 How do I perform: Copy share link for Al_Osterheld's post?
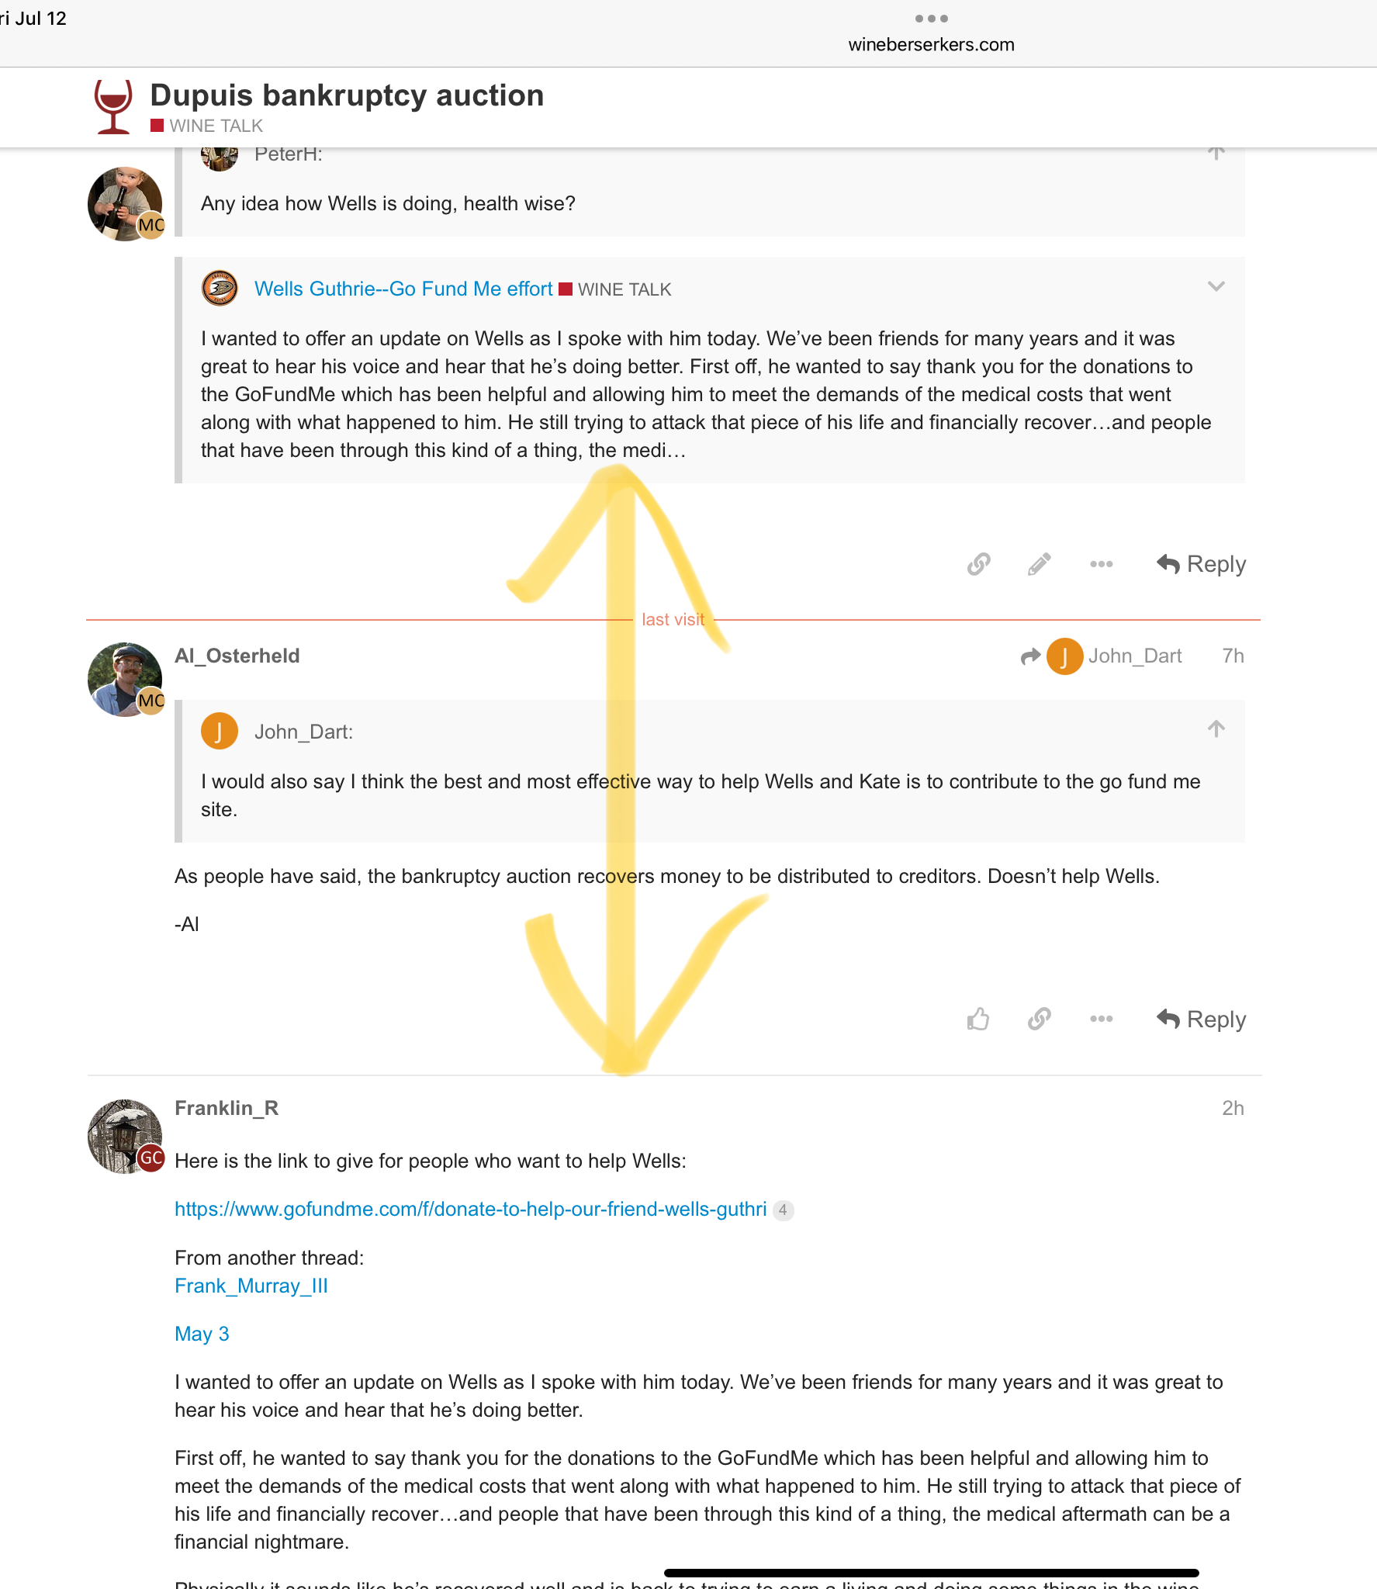coord(1040,1019)
